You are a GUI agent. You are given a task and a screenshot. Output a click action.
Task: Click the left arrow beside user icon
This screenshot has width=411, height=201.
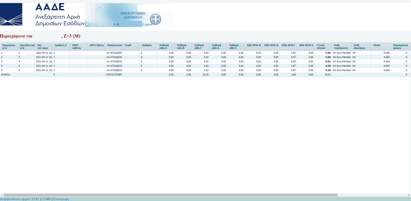click(x=114, y=24)
